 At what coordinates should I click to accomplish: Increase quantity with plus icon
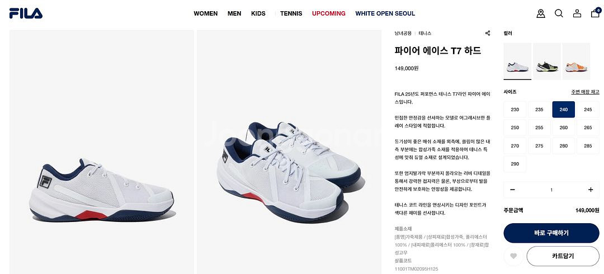(x=591, y=190)
